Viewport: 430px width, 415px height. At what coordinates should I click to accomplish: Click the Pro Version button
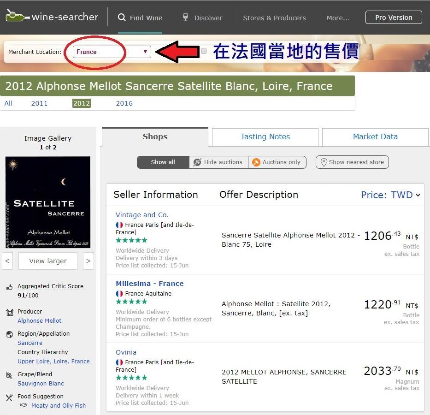coord(394,18)
